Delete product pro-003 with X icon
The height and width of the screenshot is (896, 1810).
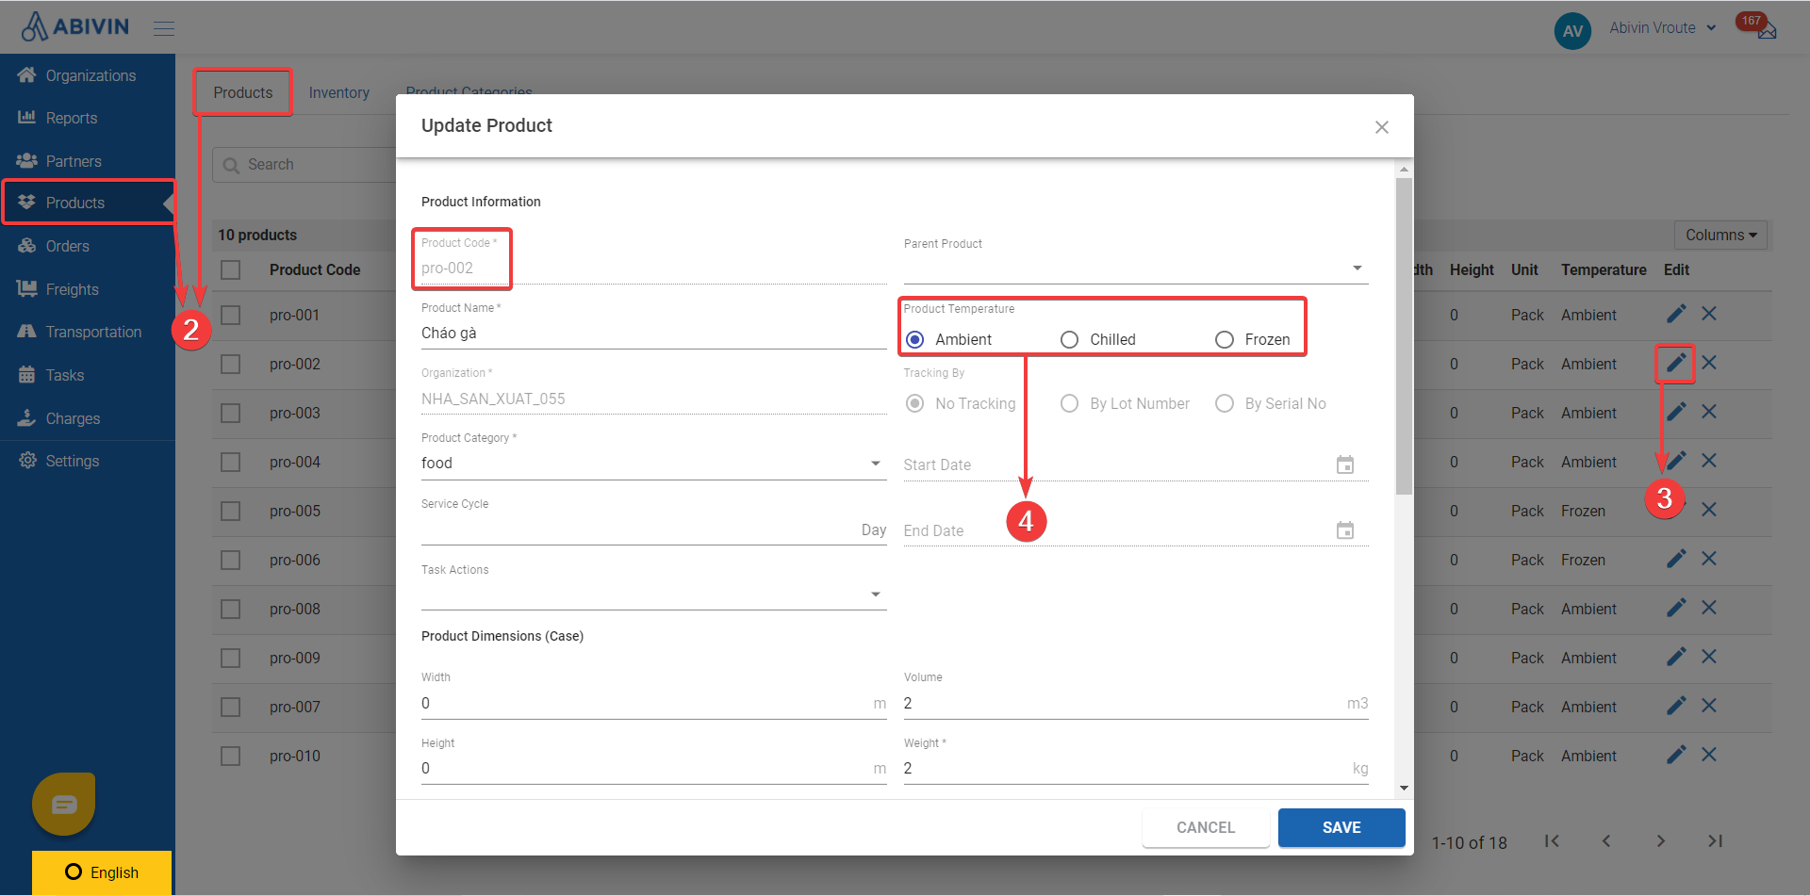point(1709,412)
